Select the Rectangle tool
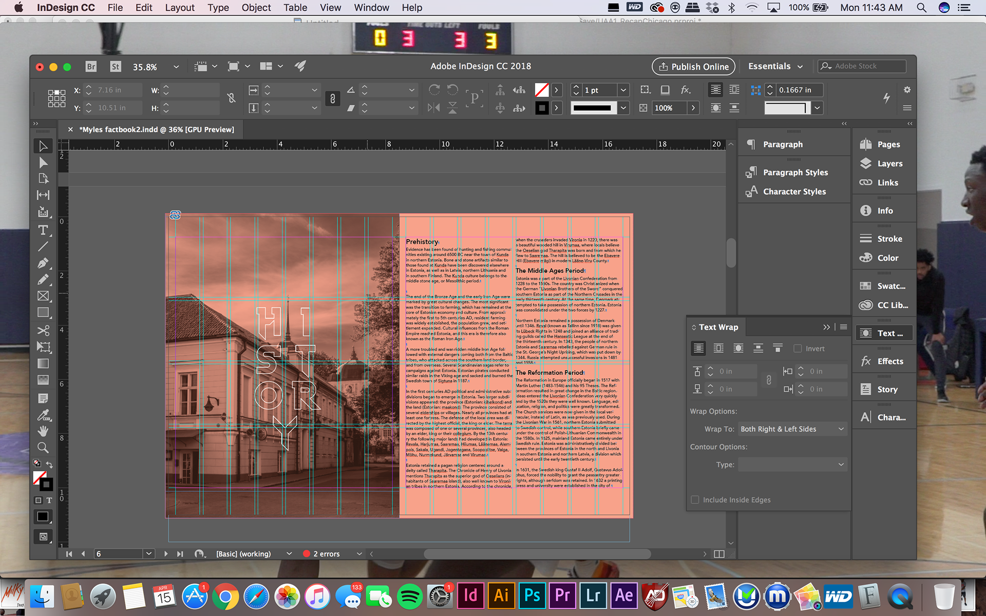Screen dimensions: 986x616 pyautogui.click(x=43, y=313)
